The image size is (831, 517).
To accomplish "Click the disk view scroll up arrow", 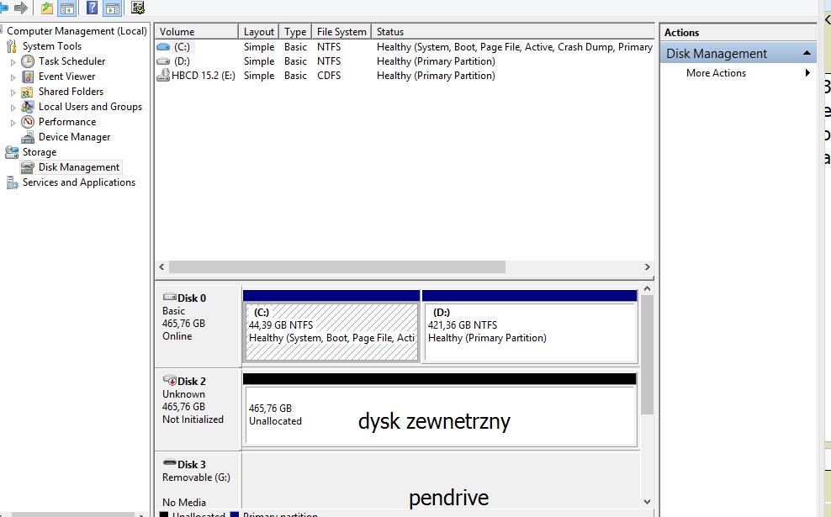I will point(647,289).
